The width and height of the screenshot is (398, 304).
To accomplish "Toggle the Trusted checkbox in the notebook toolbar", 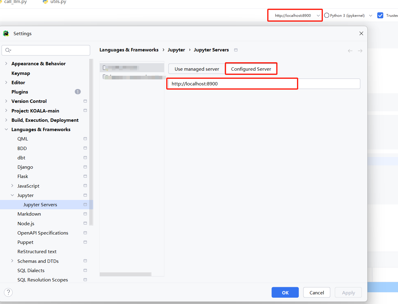I will click(380, 15).
